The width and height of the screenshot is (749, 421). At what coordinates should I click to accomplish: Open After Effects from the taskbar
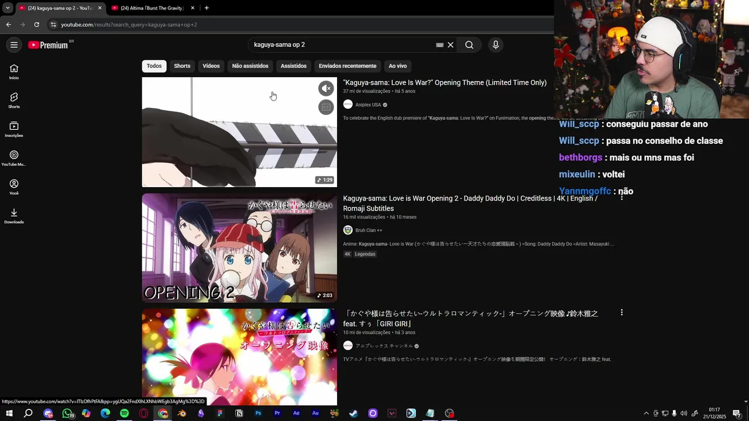pos(296,413)
